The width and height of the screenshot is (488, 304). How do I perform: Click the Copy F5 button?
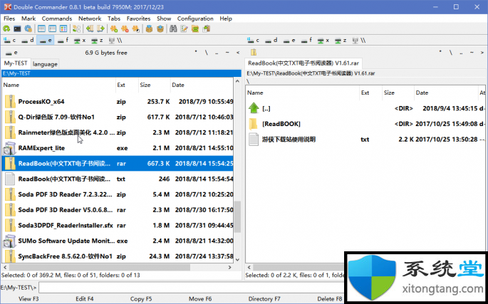coord(141,299)
